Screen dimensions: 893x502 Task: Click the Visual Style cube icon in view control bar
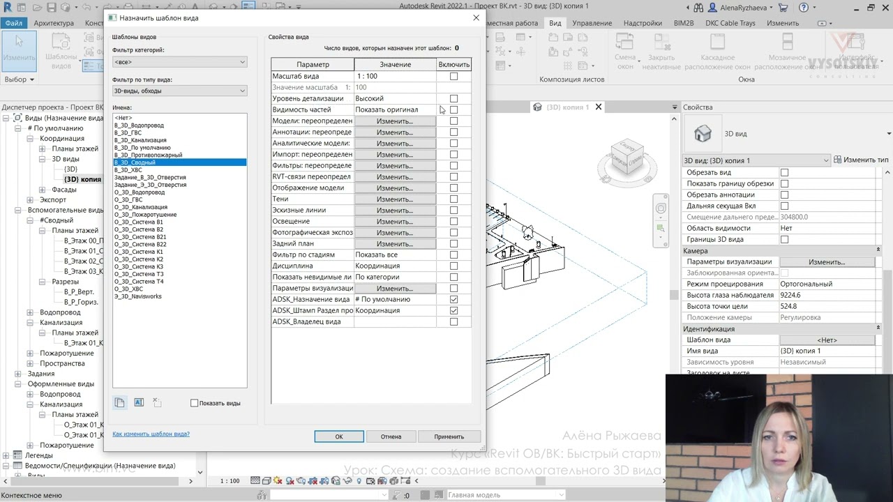point(267,481)
